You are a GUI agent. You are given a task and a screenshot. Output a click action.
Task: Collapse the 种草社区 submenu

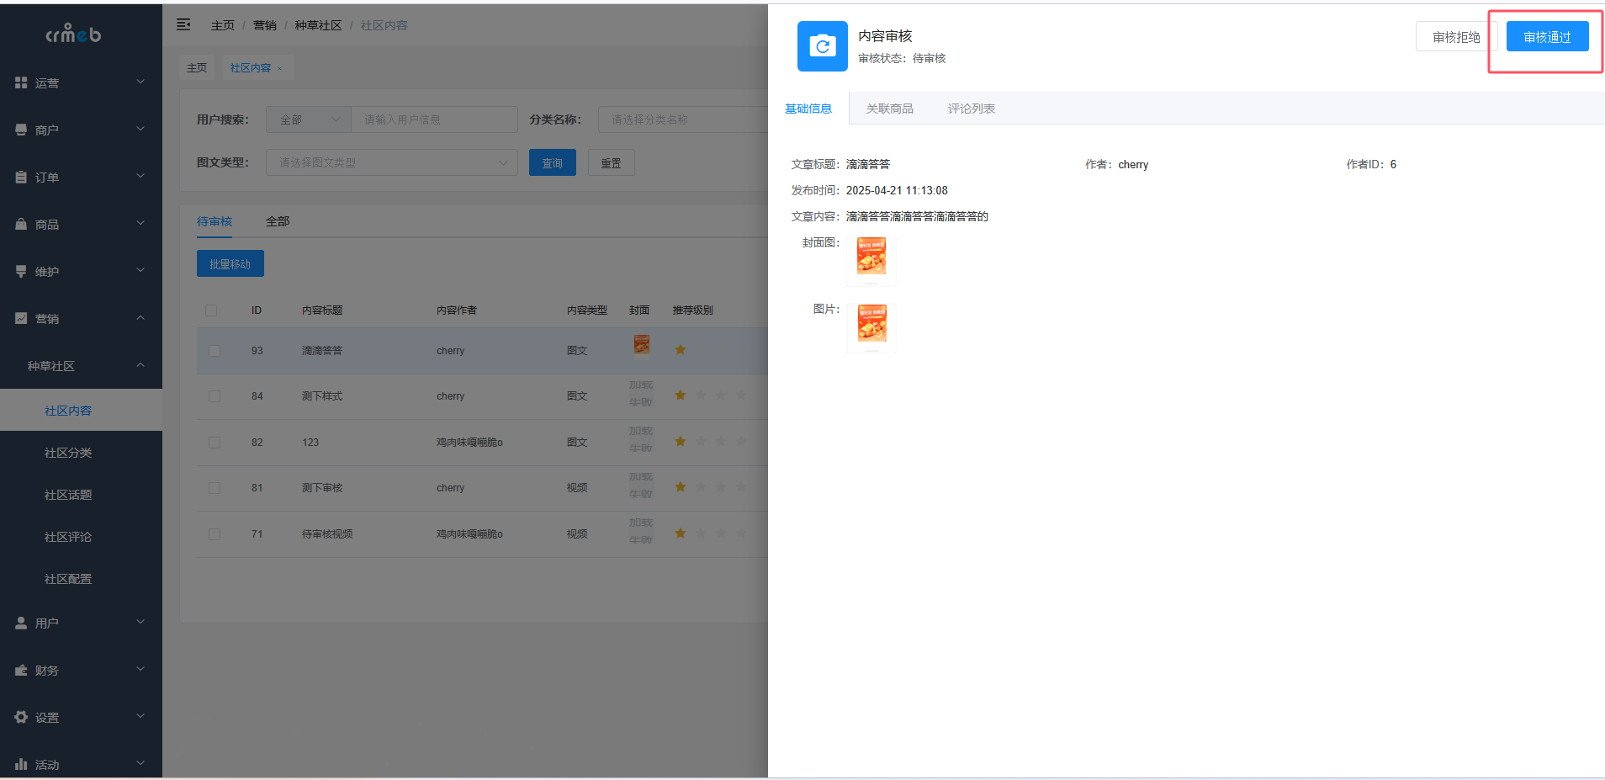pos(140,365)
